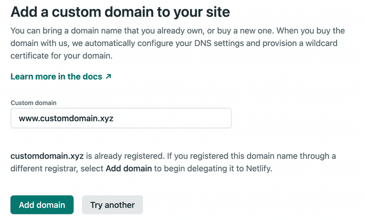Click the bold customdomain.xyz text in the message
The image size is (365, 220).
click(47, 155)
